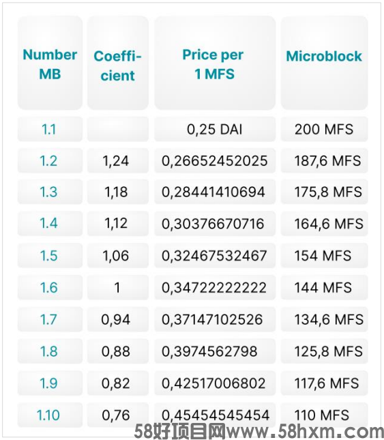The width and height of the screenshot is (384, 440).
Task: Click coefficient value 1,24
Action: click(x=118, y=160)
